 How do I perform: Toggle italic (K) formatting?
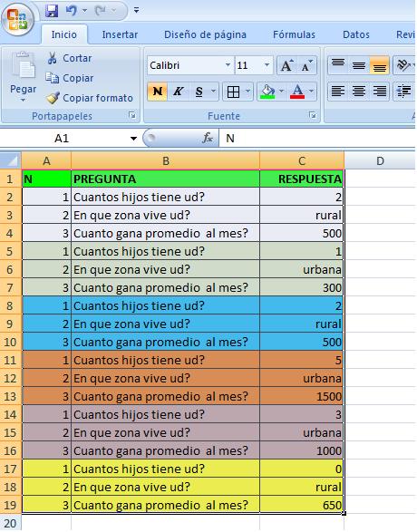[178, 92]
